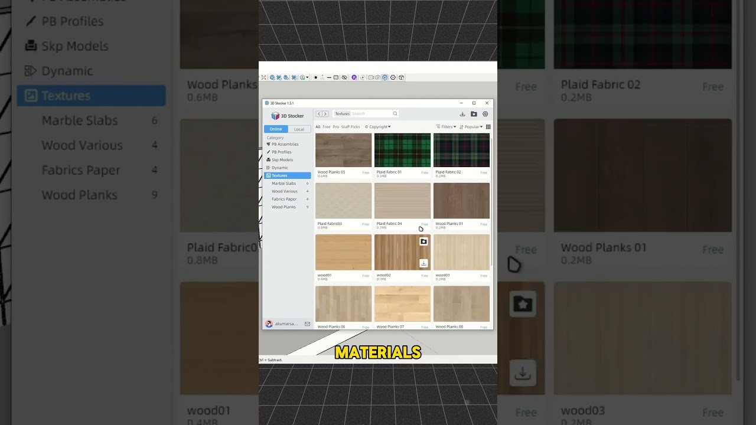Add wood02 to favorites folder

point(423,241)
